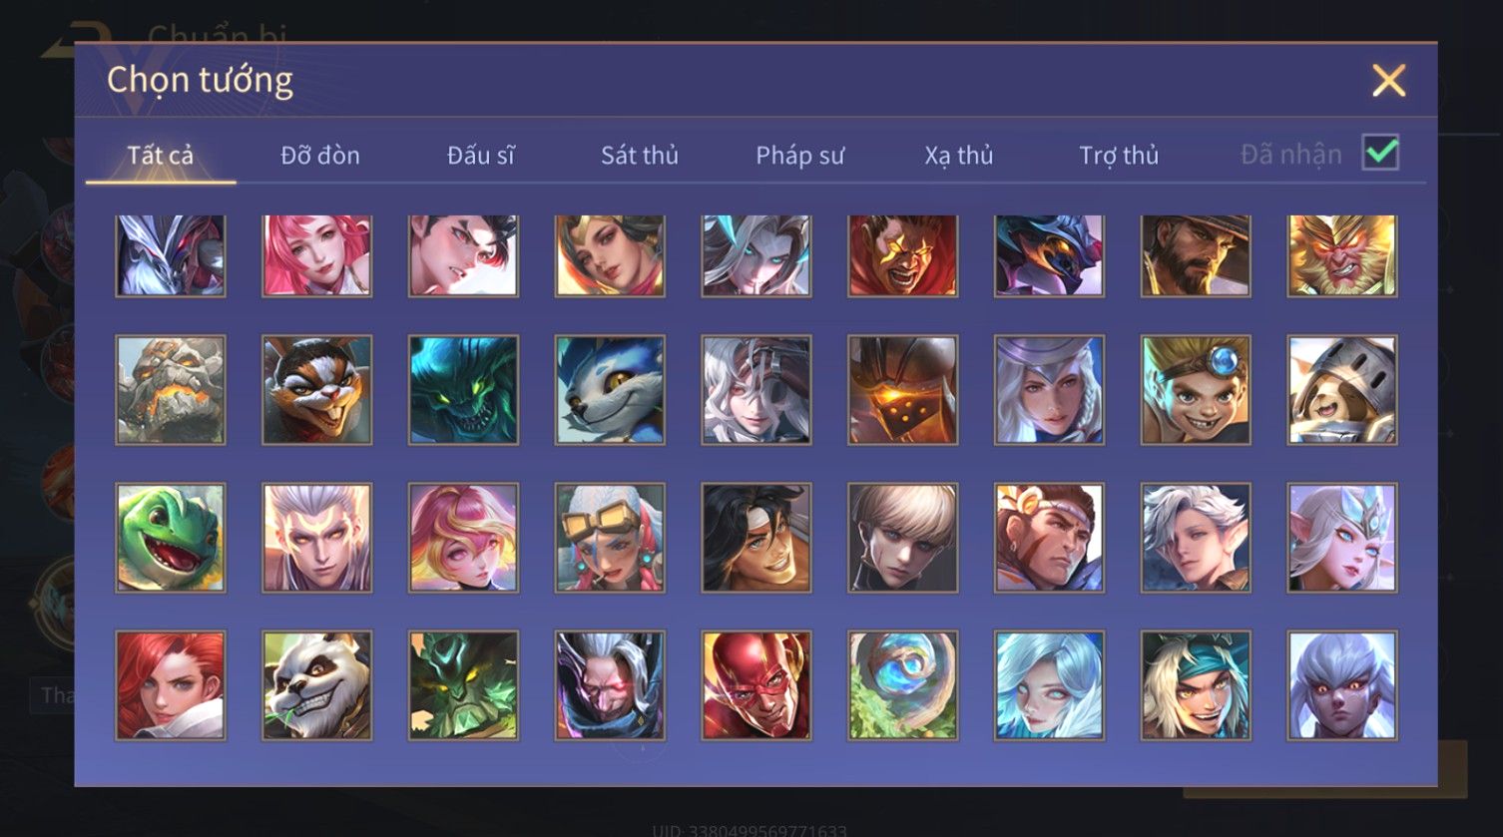Show the Xạ thủ hero list

(959, 156)
